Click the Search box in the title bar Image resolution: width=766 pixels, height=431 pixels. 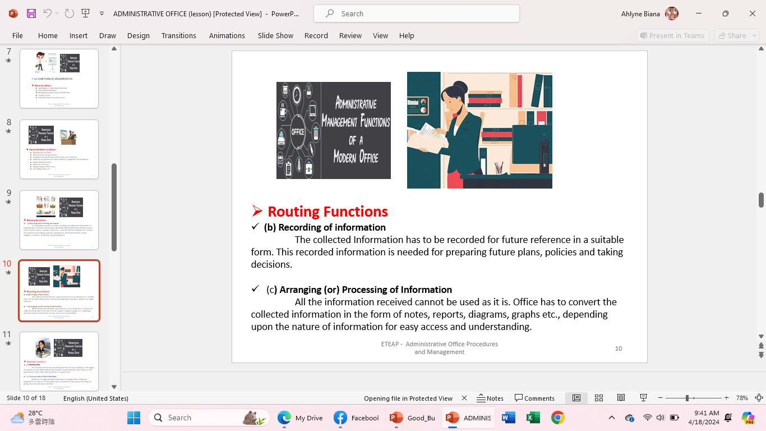tap(417, 13)
